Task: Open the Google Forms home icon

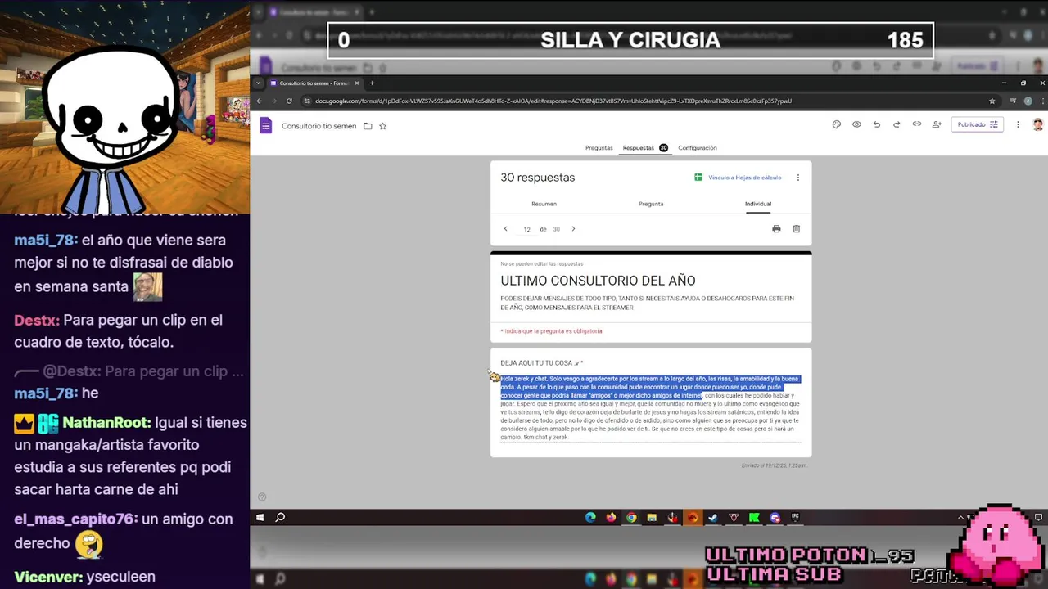Action: pos(265,125)
